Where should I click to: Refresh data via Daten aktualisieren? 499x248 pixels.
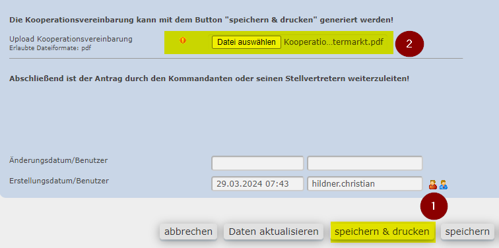pos(273,232)
